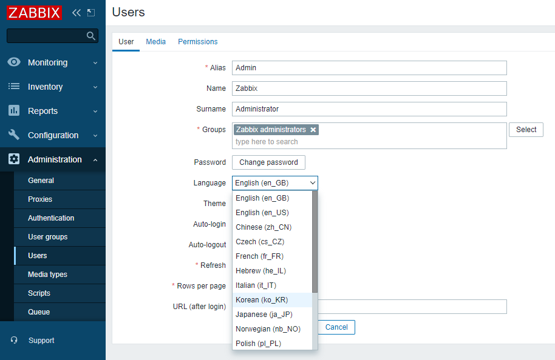Click the search magnifier icon

click(x=91, y=36)
